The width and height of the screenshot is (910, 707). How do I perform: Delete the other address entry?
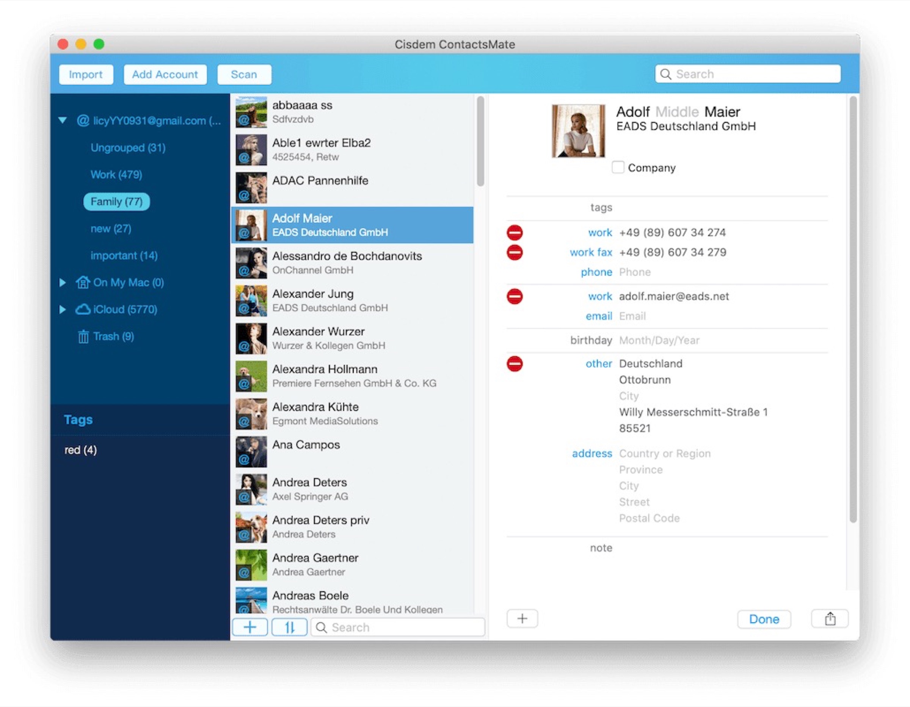[515, 363]
